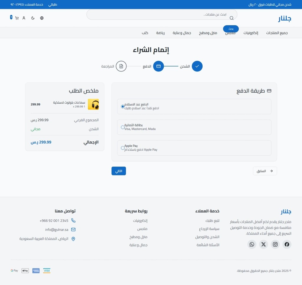Open the user account icon
Viewport: 302px width, 285px height.
[x=24, y=18]
